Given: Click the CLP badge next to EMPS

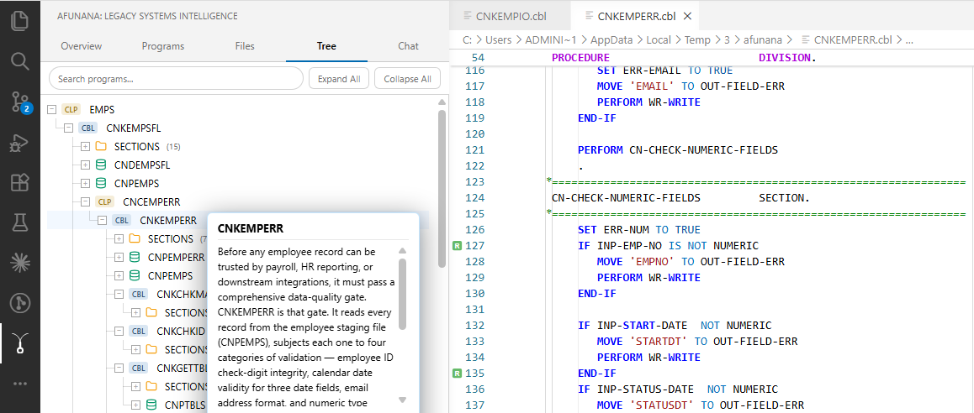Looking at the screenshot, I should [71, 110].
